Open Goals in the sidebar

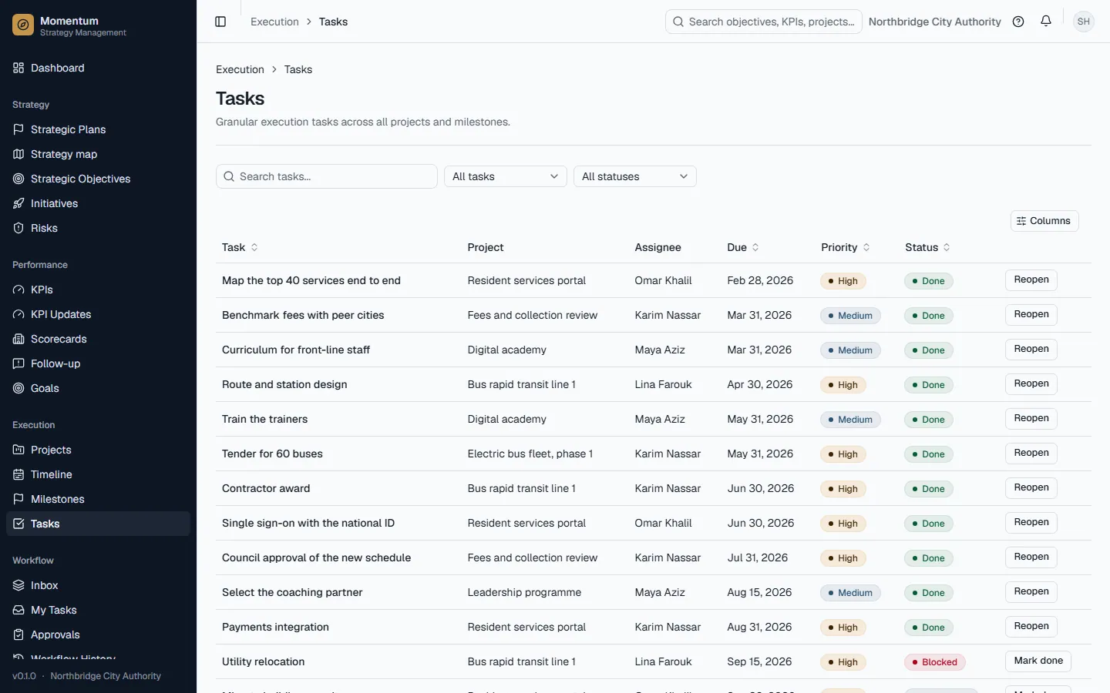click(x=98, y=388)
